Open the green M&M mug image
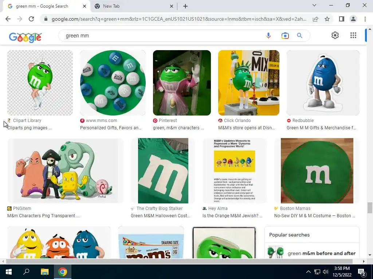The image size is (373, 279). (x=224, y=242)
